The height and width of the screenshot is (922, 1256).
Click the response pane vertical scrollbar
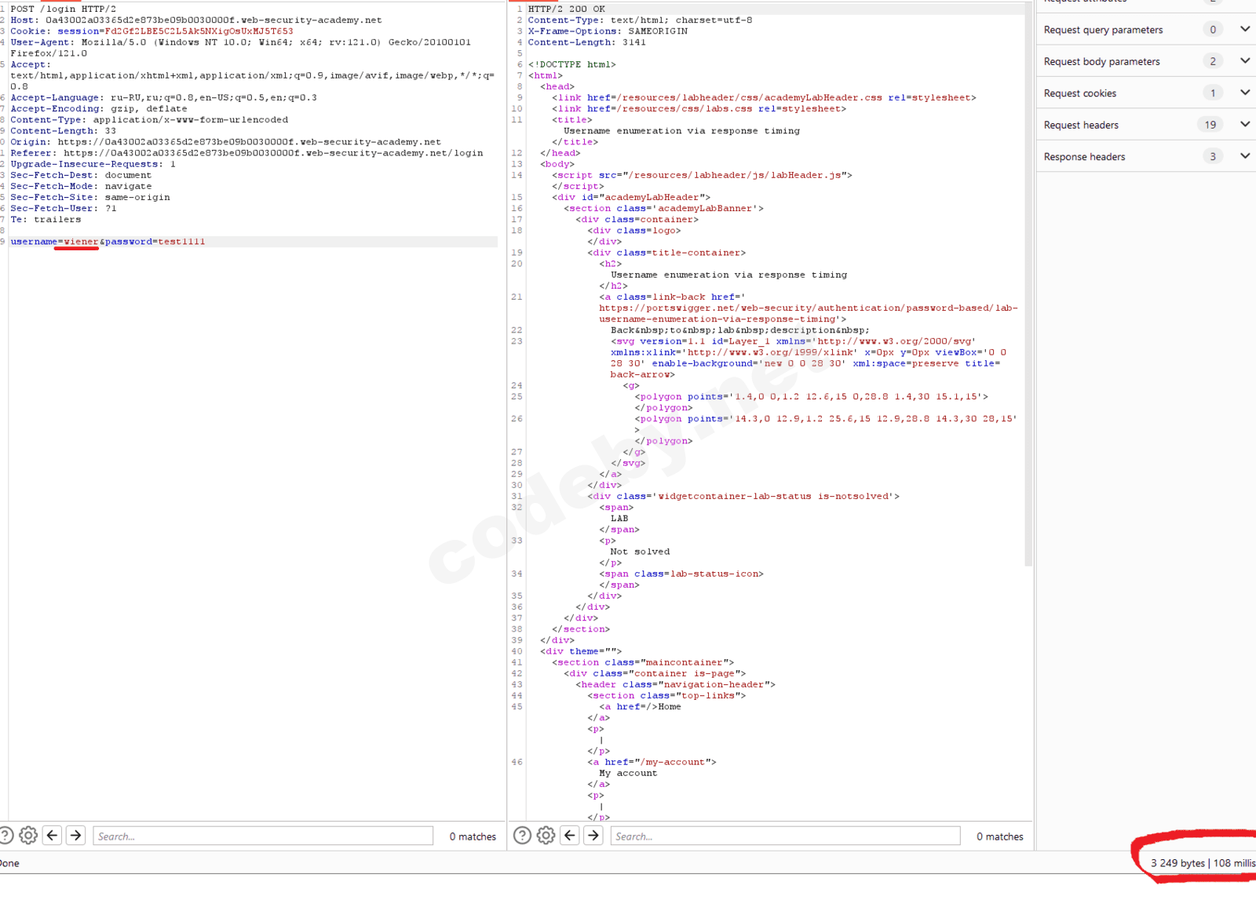click(x=1028, y=314)
